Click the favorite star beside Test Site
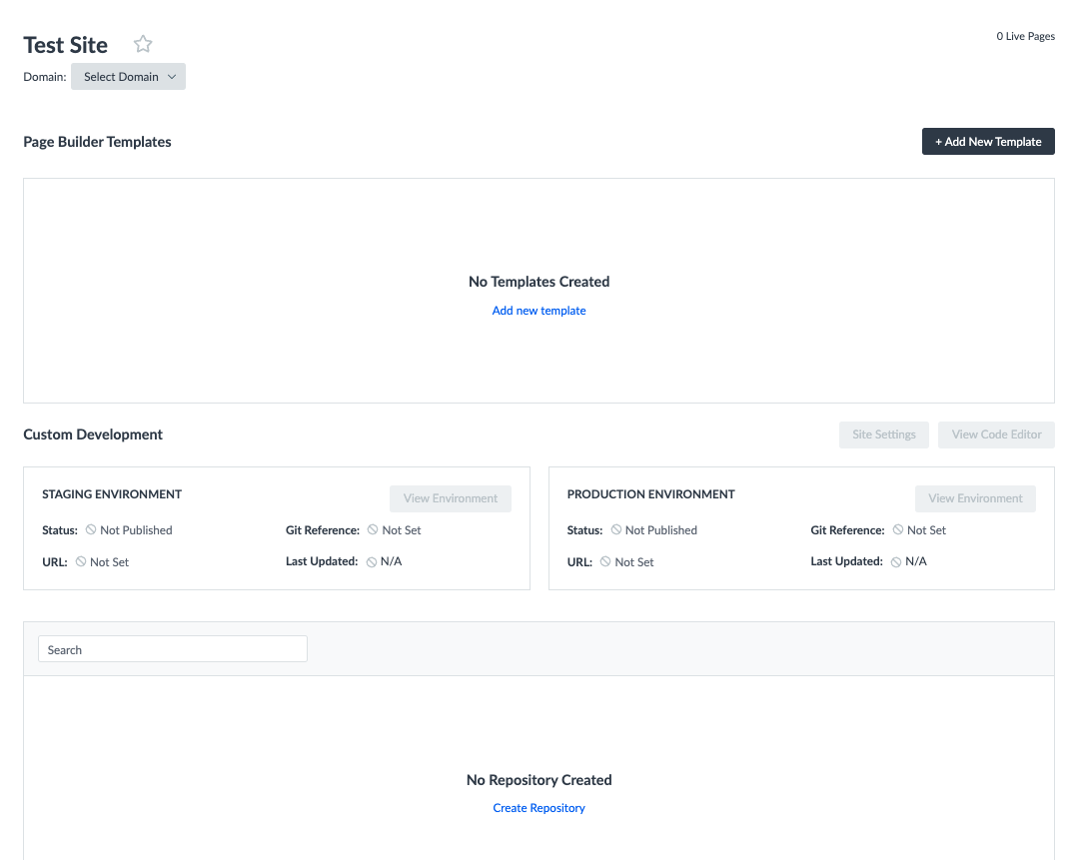The height and width of the screenshot is (860, 1071). click(x=143, y=44)
